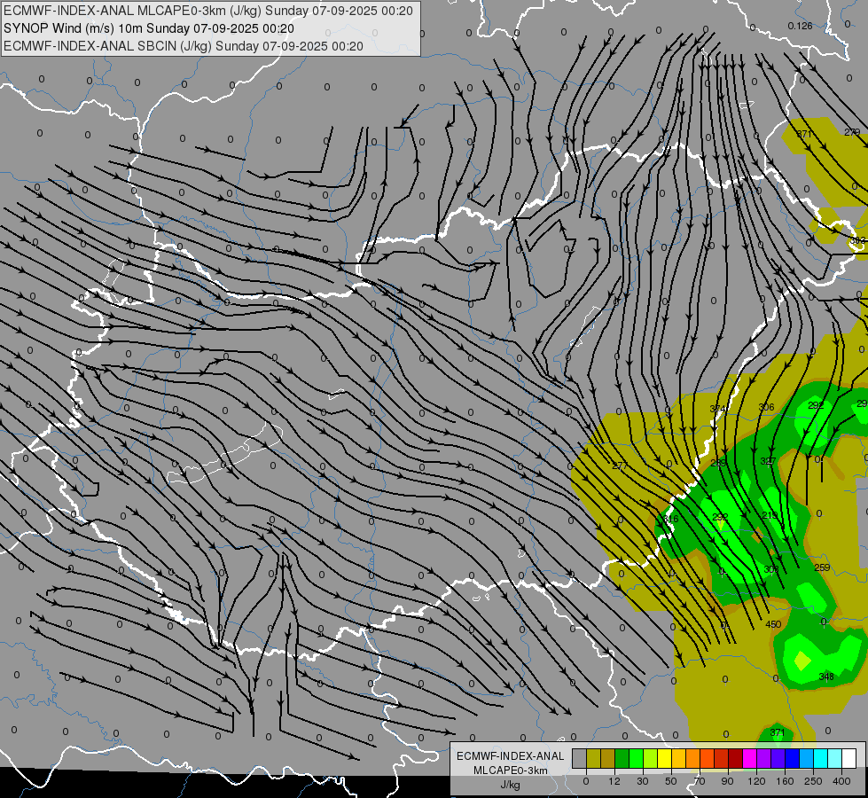The height and width of the screenshot is (798, 868).
Task: Click the legend tick label 400
Action: [x=841, y=781]
